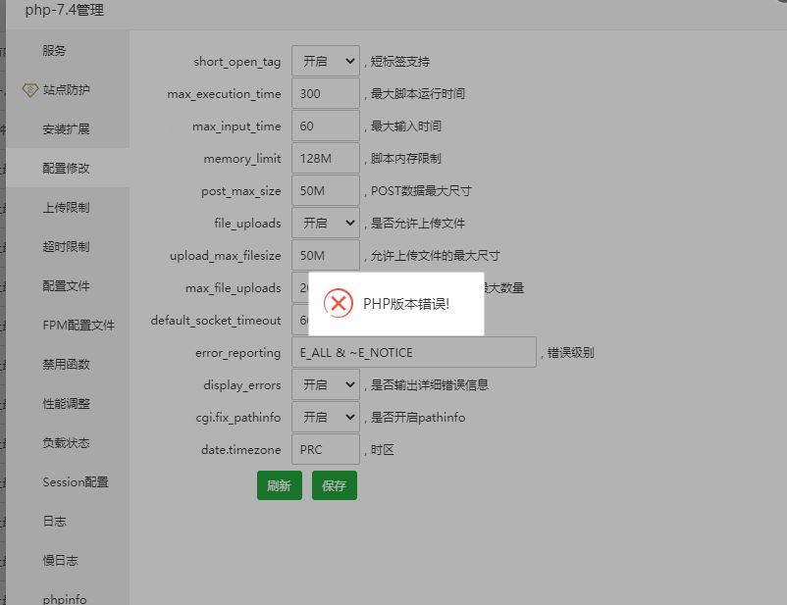Switch to 站点防护 tab
The height and width of the screenshot is (605, 787).
pyautogui.click(x=67, y=90)
